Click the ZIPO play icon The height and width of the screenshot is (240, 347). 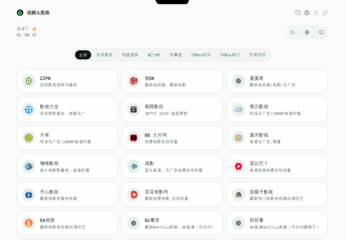[29, 81]
